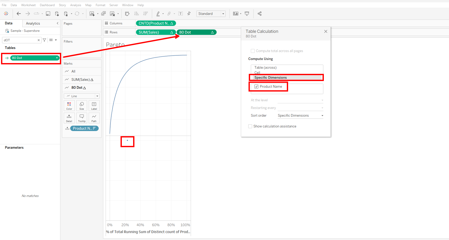This screenshot has height=240, width=449.
Task: Click the Product N.. pill on Marks
Action: point(84,128)
